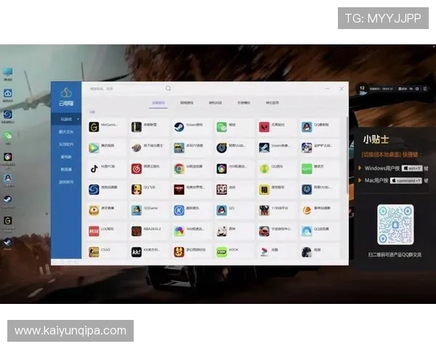Viewport: 436px width, 349px height.
Task: Click the 小贴士 tips heading
Action: click(376, 140)
